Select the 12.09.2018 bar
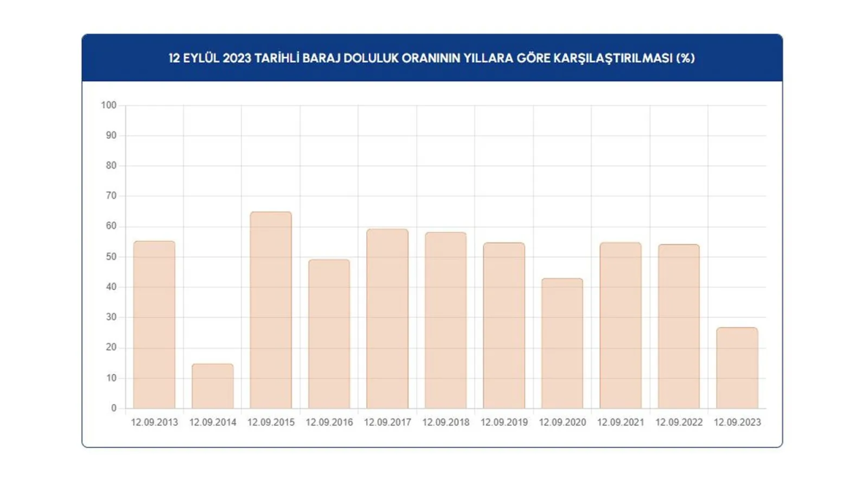Viewport: 868px width, 488px height. click(x=446, y=321)
